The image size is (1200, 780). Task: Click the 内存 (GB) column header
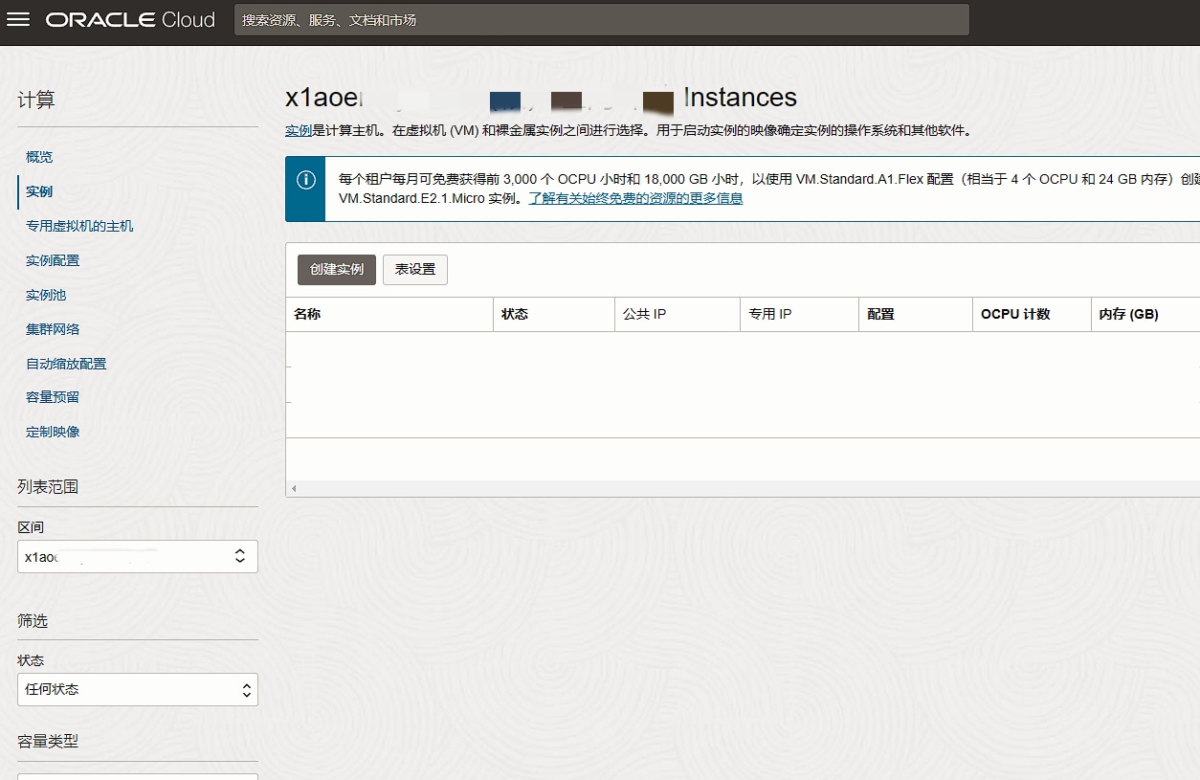pos(1145,314)
